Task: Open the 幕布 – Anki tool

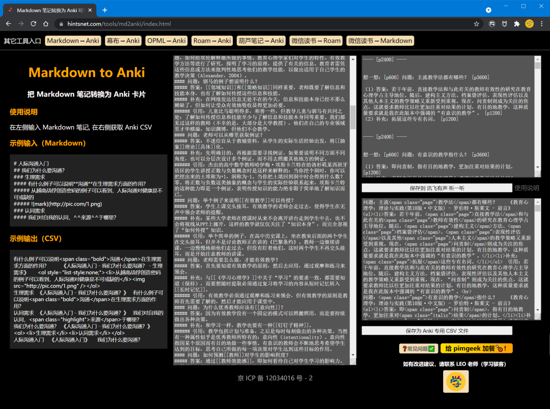Action: click(123, 41)
